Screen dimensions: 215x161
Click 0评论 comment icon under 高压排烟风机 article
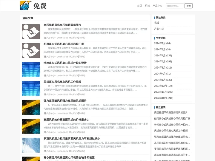[x=81, y=38]
